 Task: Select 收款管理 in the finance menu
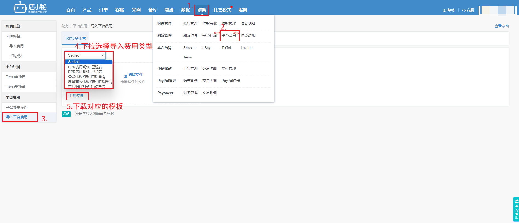(229, 23)
